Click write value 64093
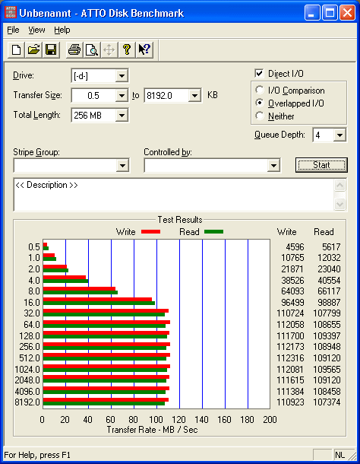This screenshot has height=464, width=360. [292, 291]
